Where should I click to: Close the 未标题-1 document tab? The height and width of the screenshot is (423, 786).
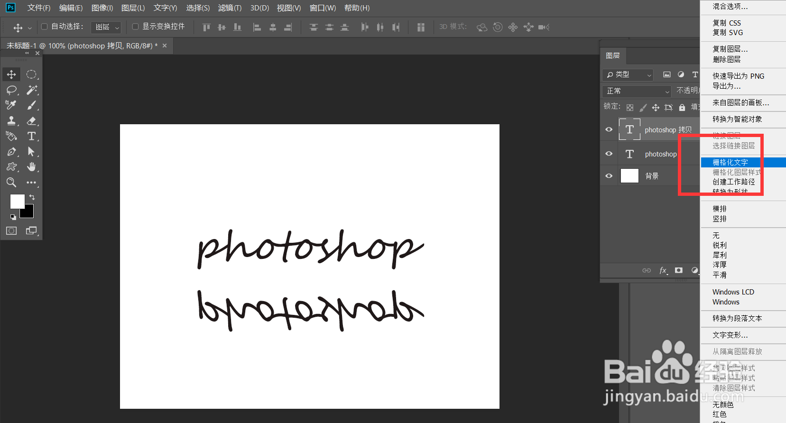pyautogui.click(x=165, y=46)
